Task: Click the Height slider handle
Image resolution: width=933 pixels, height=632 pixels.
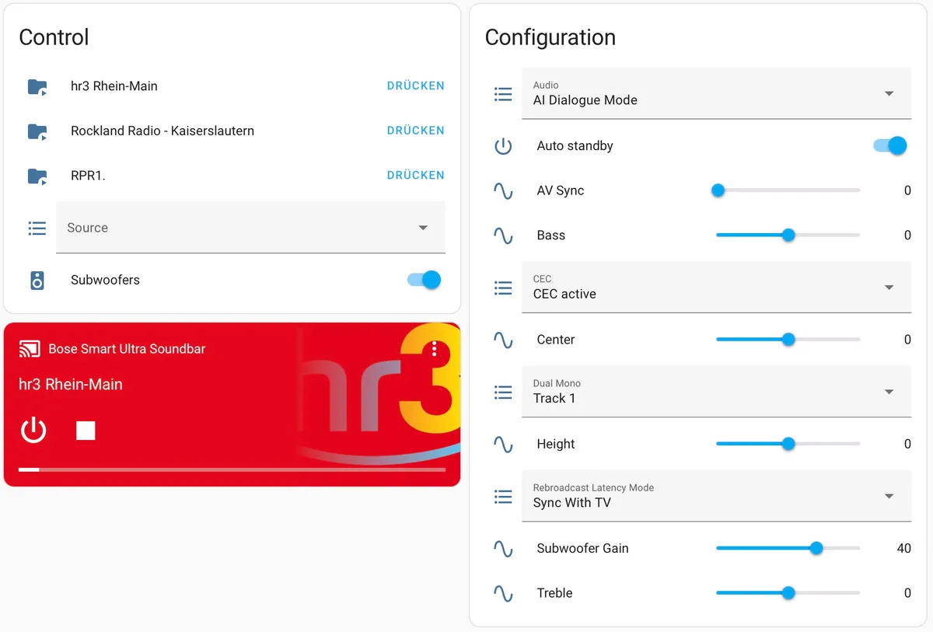Action: point(788,444)
